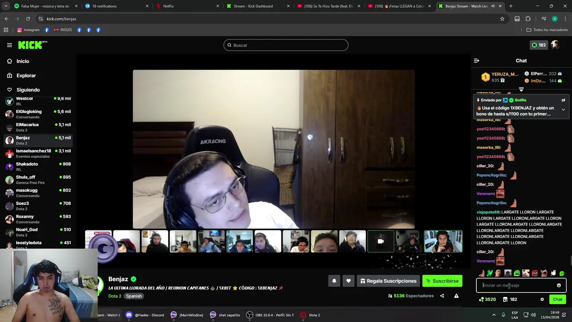
Task: Open the emote picker in chat input
Action: [x=559, y=285]
